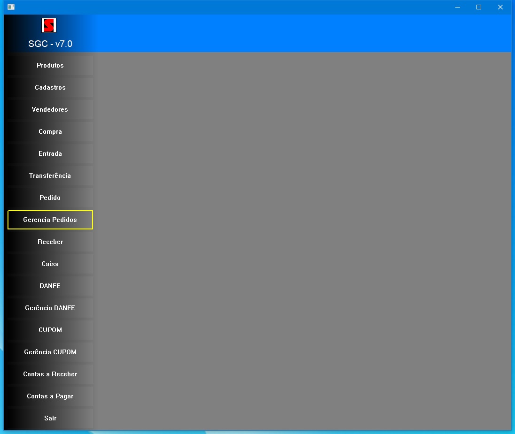This screenshot has height=434, width=515.
Task: Select the Compra menu item
Action: (50, 131)
